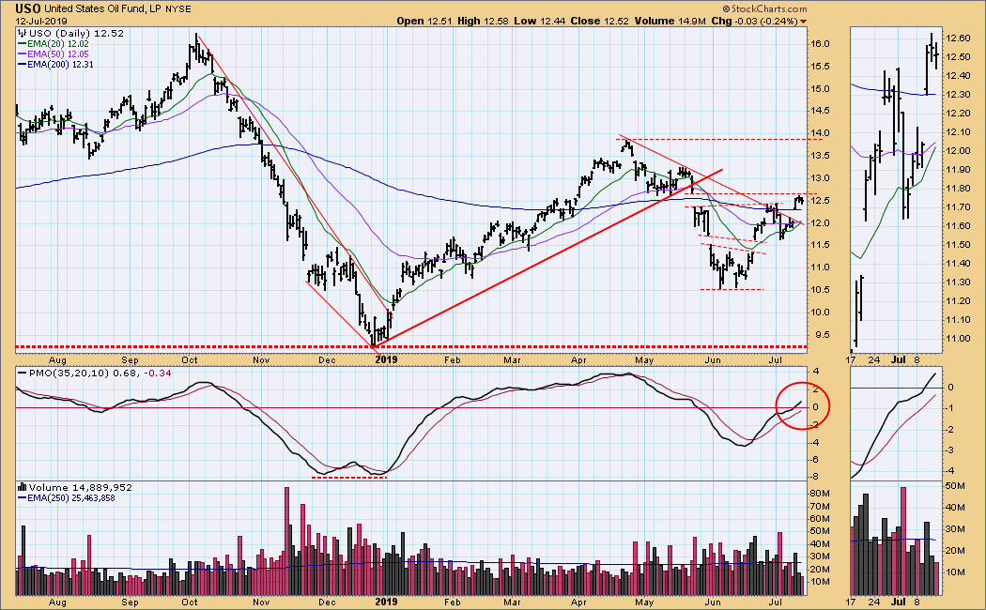
Task: Click the green EMA(20) legend line marker
Action: pos(22,44)
